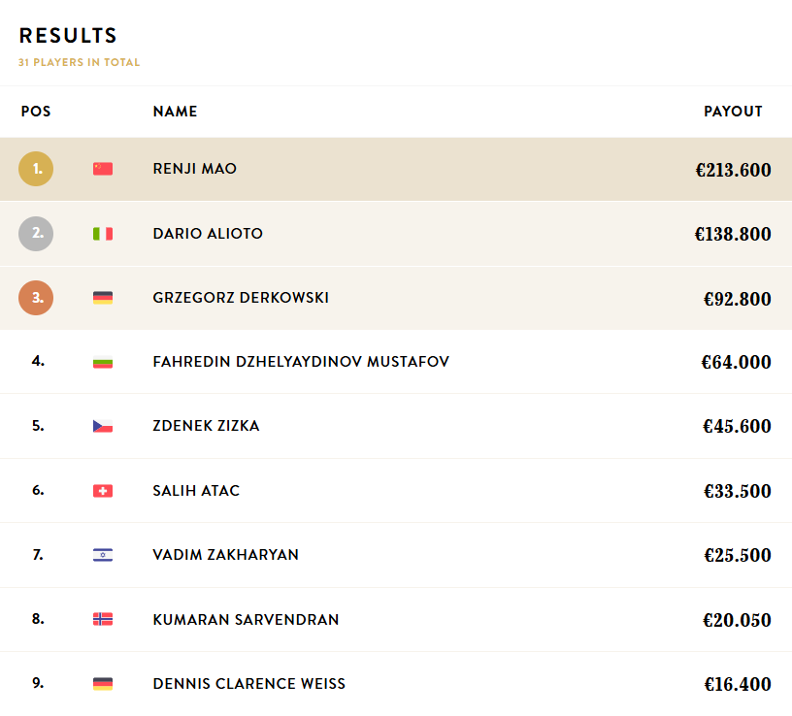Click the Bulgaria flag in fourth place row

(103, 362)
